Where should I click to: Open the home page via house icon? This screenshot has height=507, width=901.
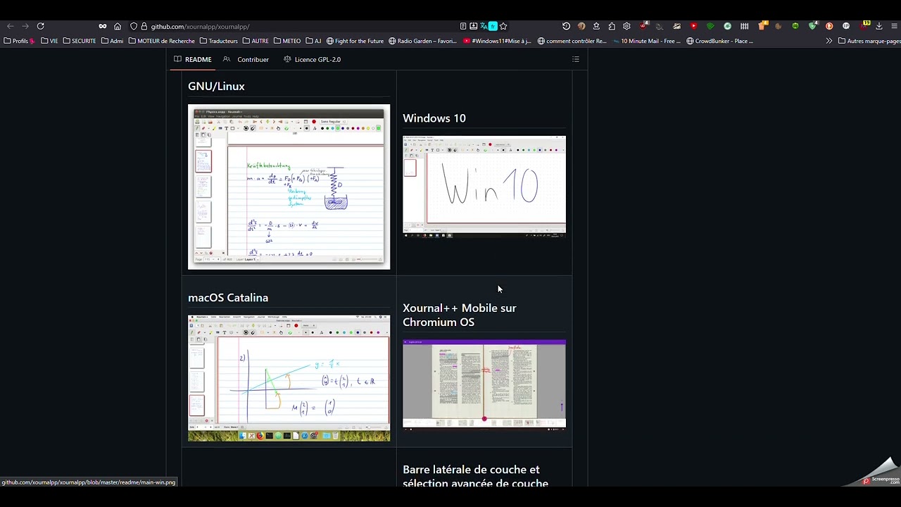118,26
